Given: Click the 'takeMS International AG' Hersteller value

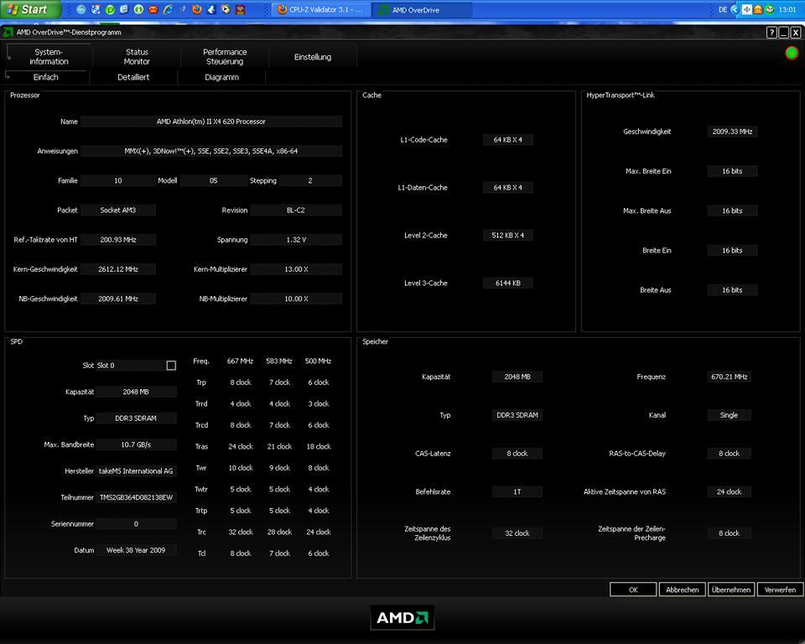Looking at the screenshot, I should point(136,471).
